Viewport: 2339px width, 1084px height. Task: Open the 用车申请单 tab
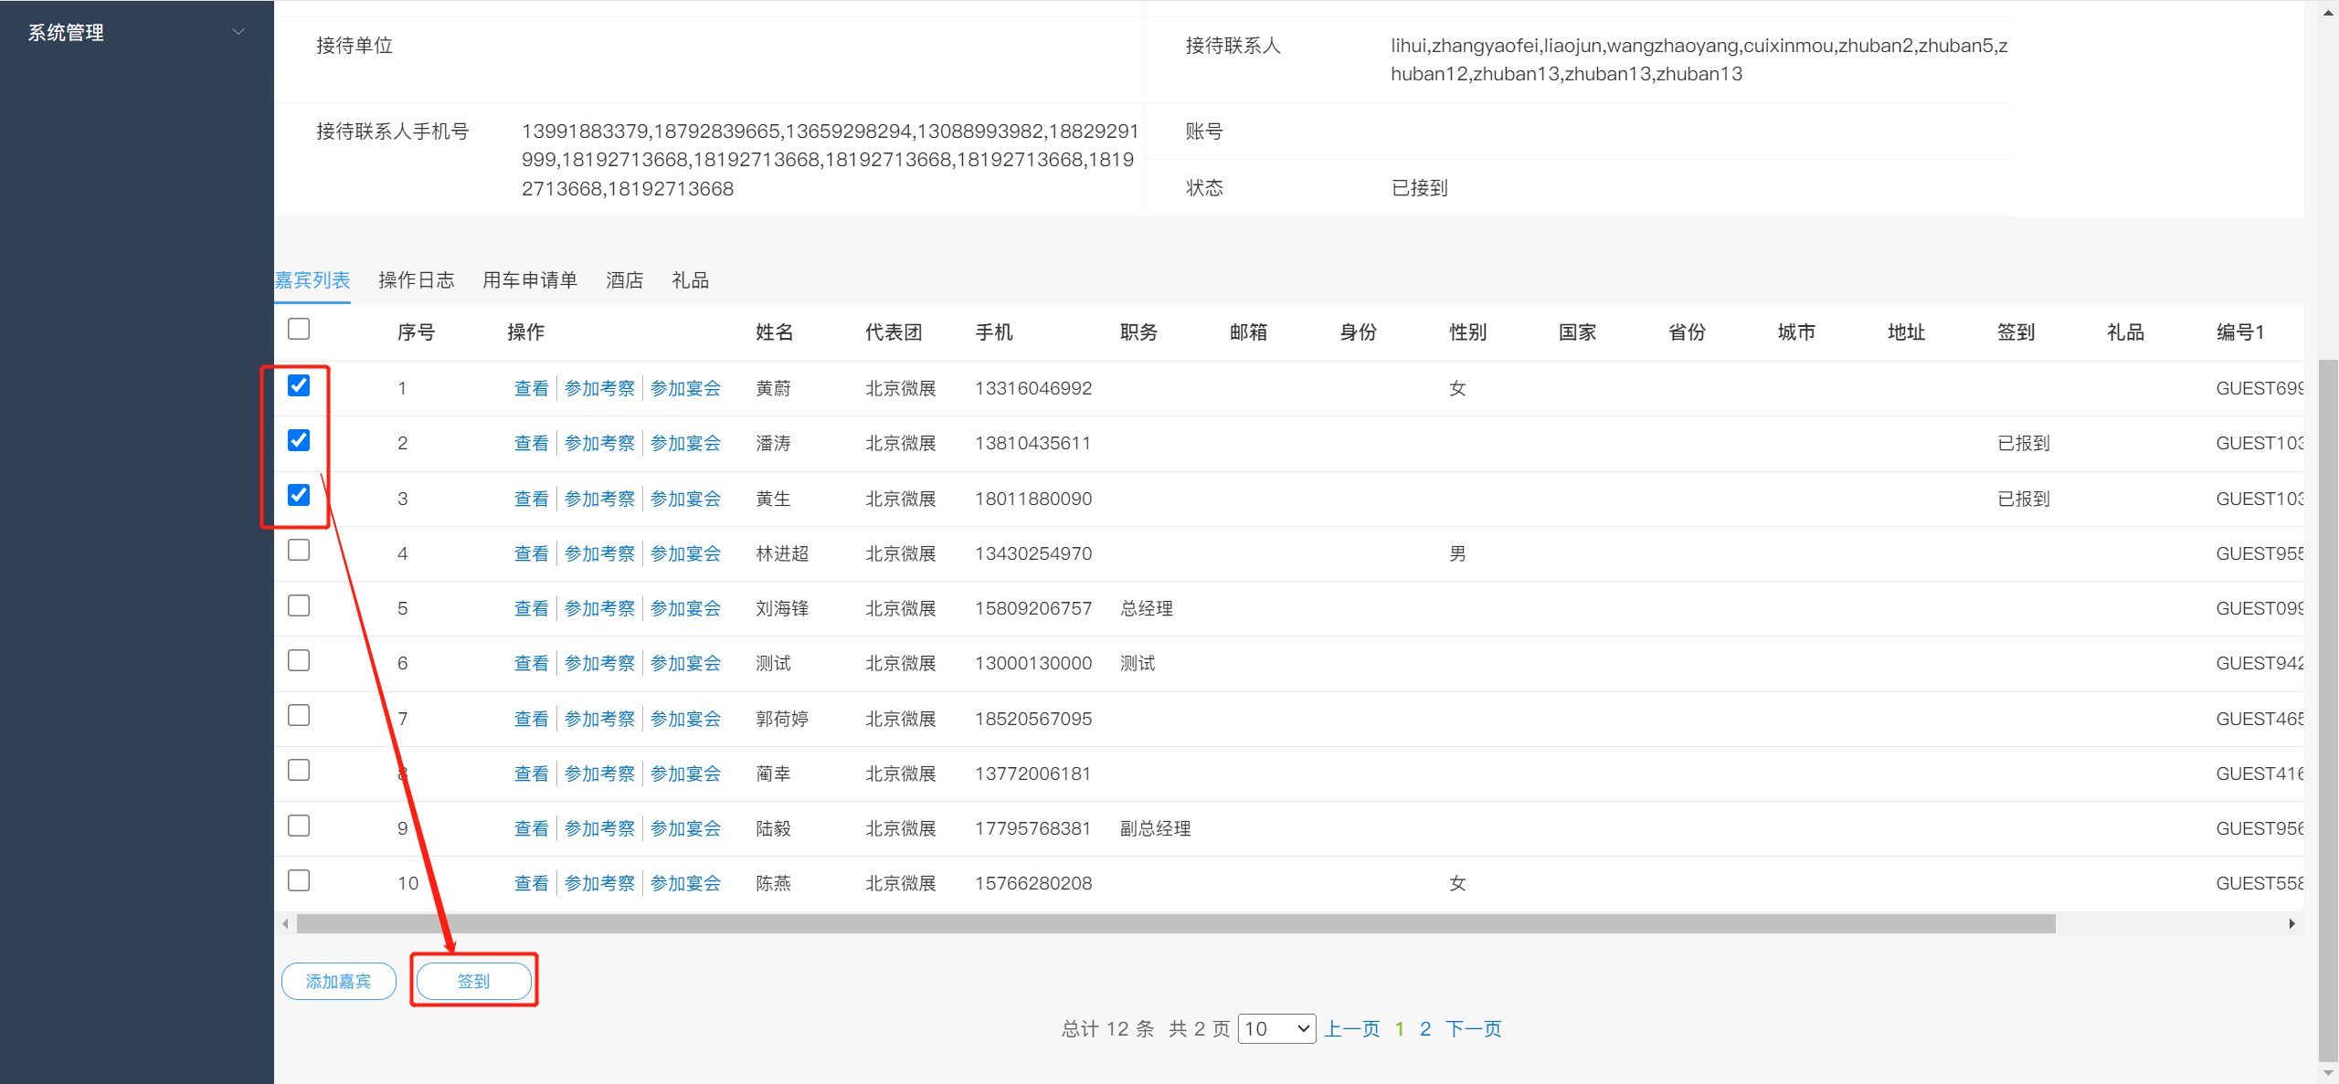(x=530, y=280)
